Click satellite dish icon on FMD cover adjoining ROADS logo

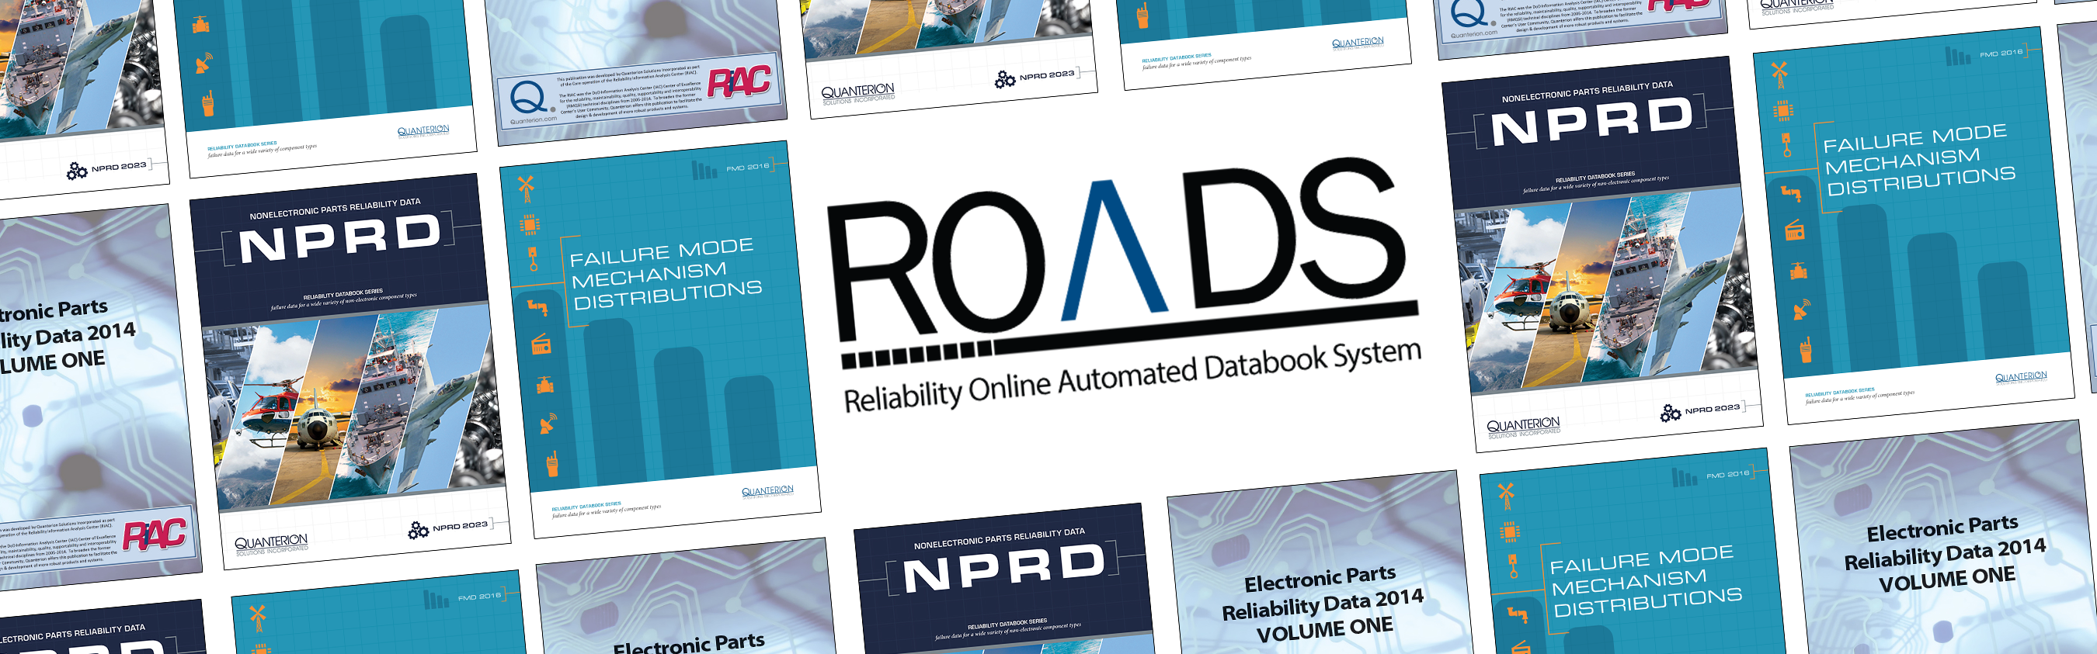(548, 423)
